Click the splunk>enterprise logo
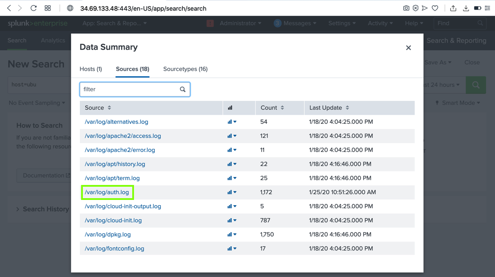Viewport: 495px width, 277px height. coord(37,23)
